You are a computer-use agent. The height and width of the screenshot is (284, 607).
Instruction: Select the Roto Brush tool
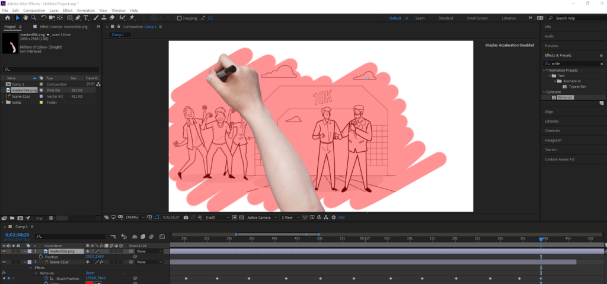[x=122, y=18]
